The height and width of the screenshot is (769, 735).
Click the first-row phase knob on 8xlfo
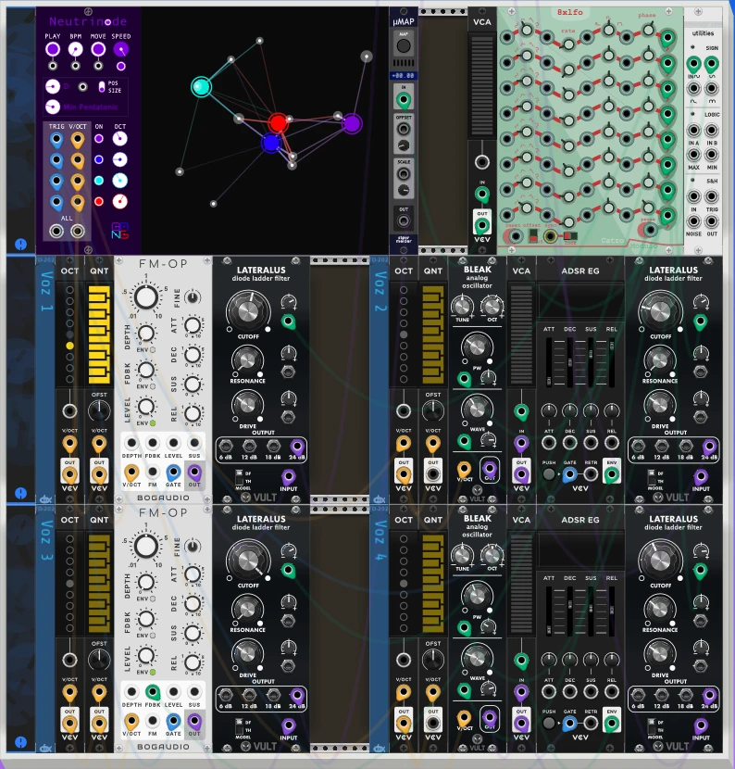click(648, 30)
